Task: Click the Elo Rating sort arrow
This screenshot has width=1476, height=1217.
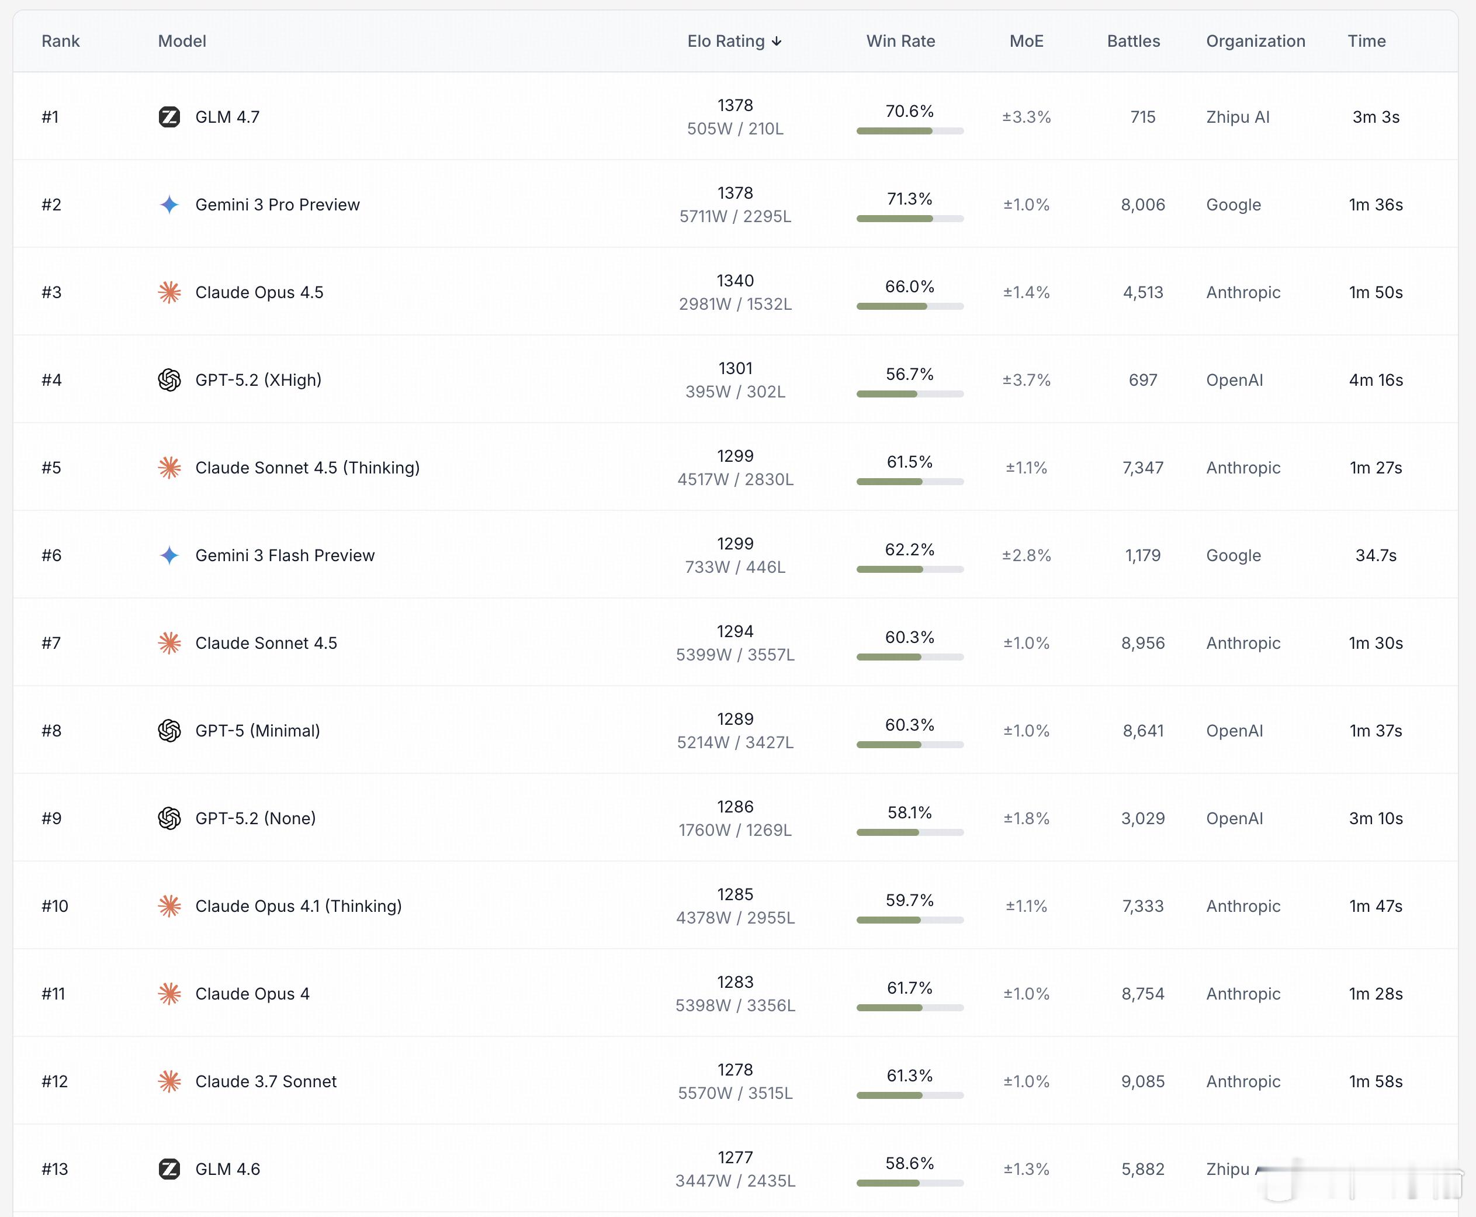Action: coord(777,42)
